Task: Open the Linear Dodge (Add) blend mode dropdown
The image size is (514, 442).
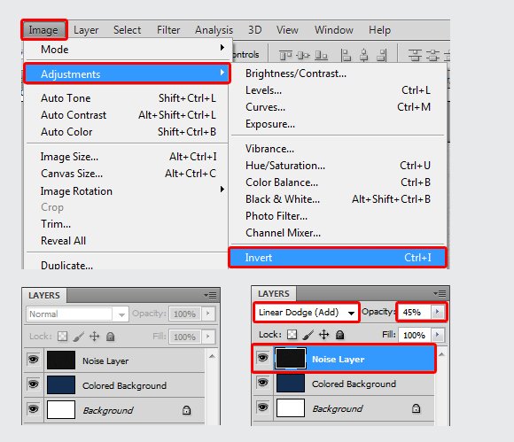Action: coord(306,313)
